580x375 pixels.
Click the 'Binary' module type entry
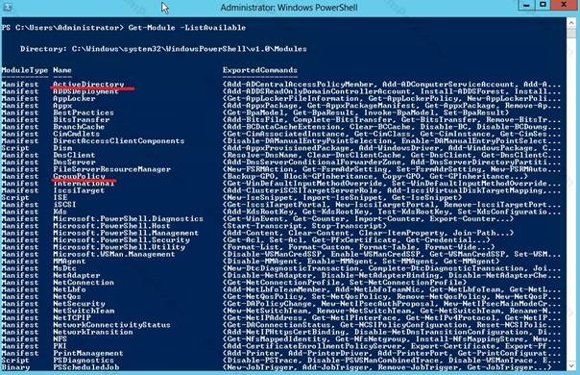tap(15, 367)
